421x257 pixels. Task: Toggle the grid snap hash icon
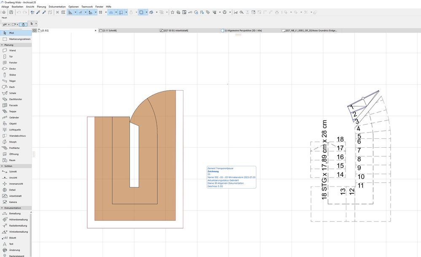tap(100, 13)
